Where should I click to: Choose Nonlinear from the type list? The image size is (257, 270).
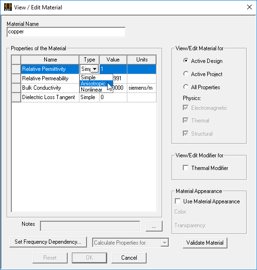coord(96,90)
